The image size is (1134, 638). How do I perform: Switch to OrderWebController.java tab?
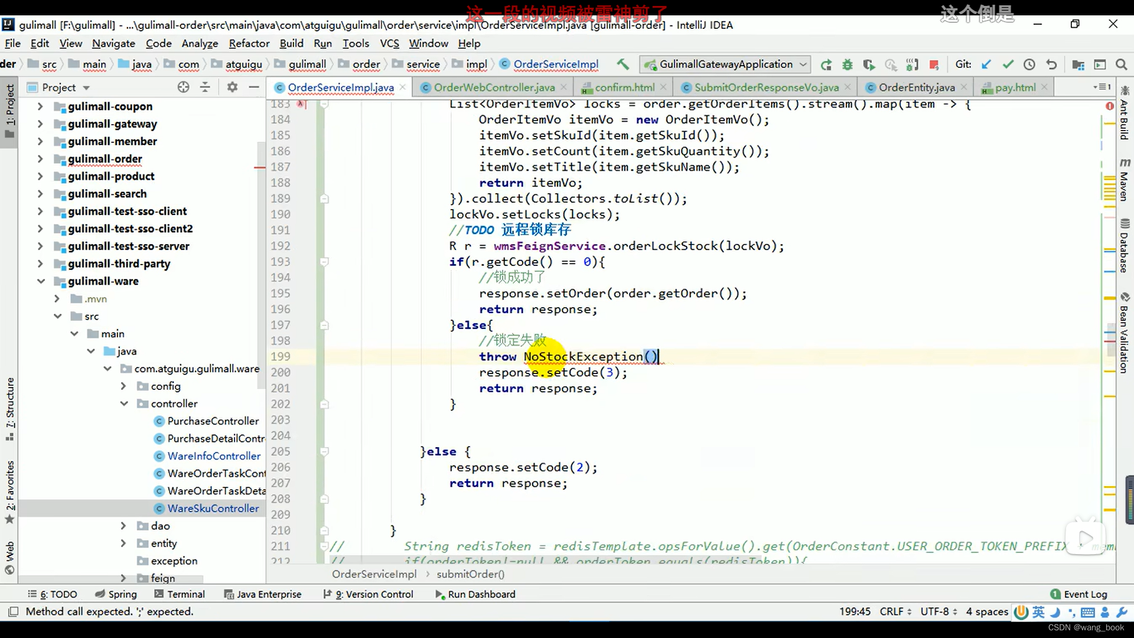click(x=494, y=87)
